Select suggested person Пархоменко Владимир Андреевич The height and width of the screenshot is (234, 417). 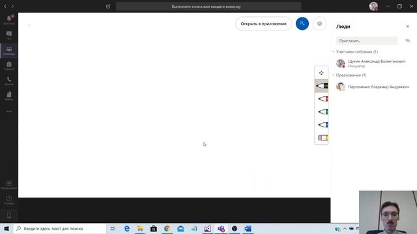[x=372, y=86]
